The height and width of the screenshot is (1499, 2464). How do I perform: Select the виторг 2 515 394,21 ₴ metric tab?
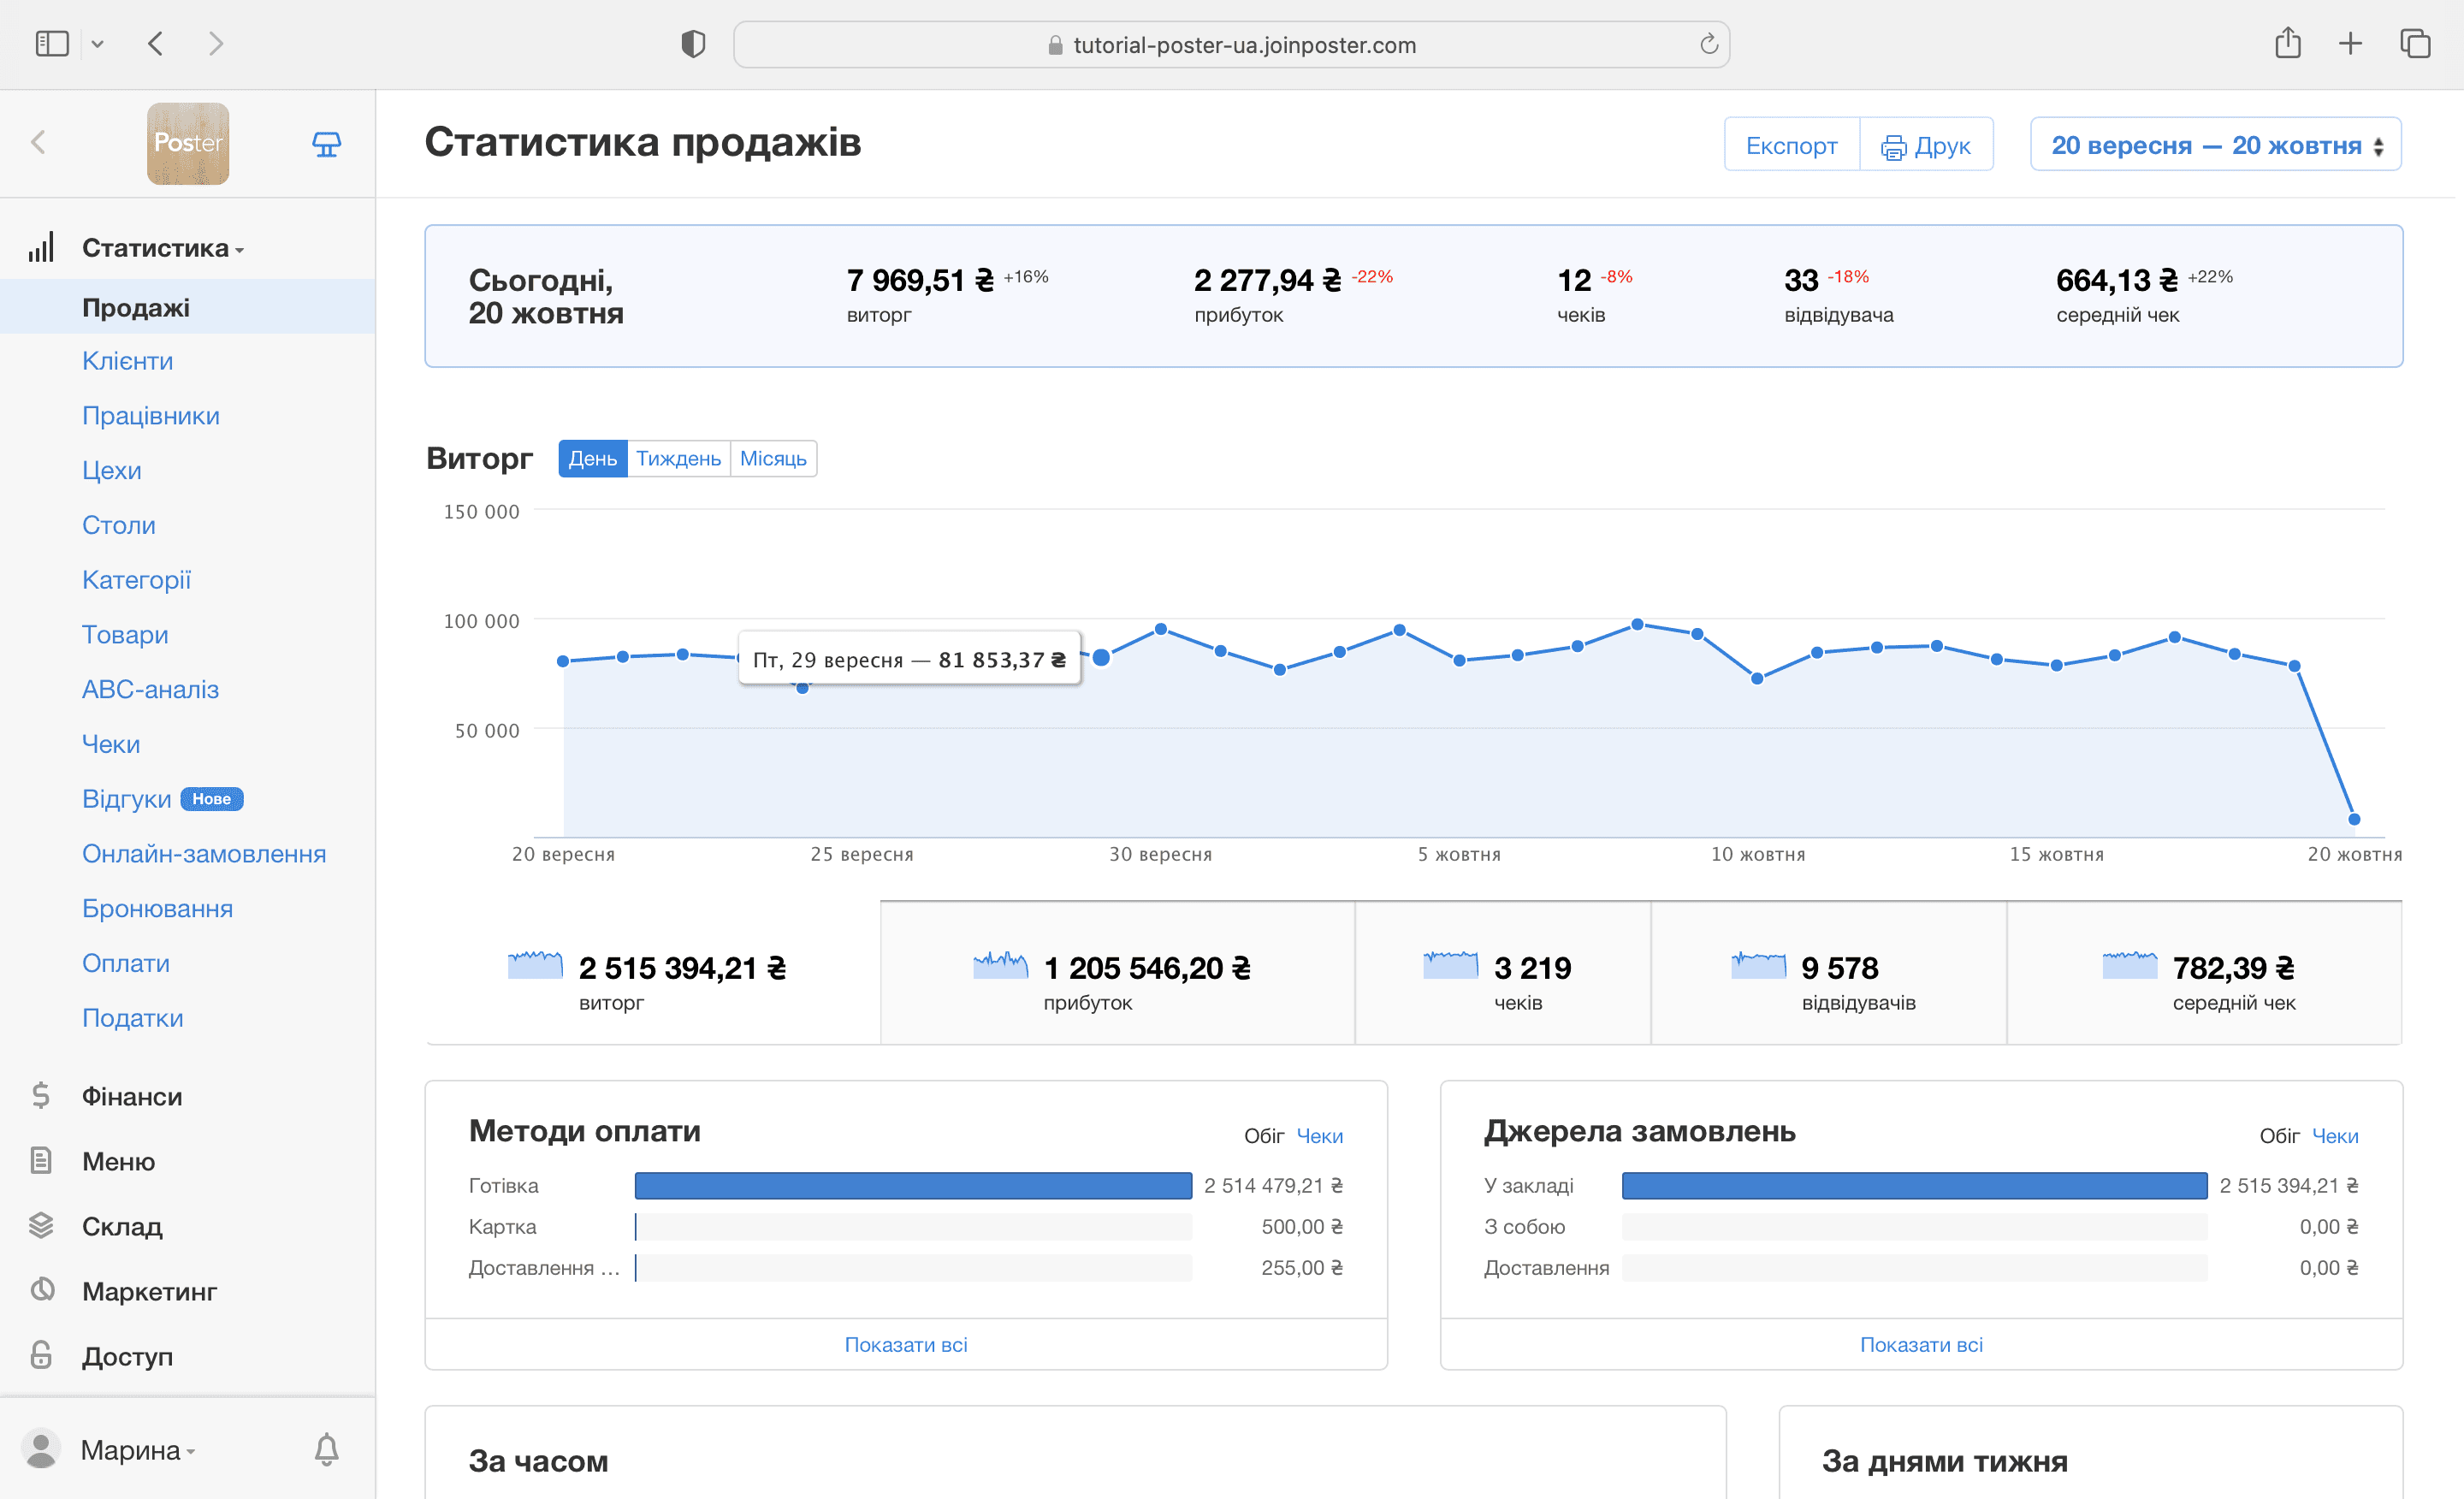pyautogui.click(x=653, y=973)
